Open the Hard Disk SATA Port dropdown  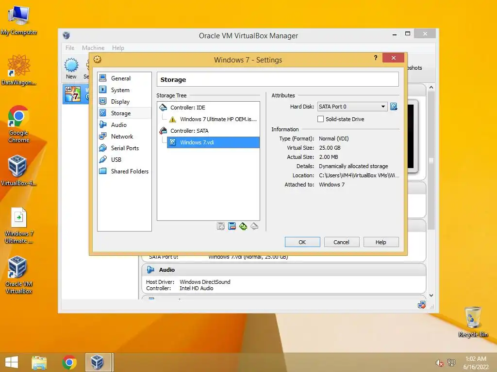pos(352,107)
